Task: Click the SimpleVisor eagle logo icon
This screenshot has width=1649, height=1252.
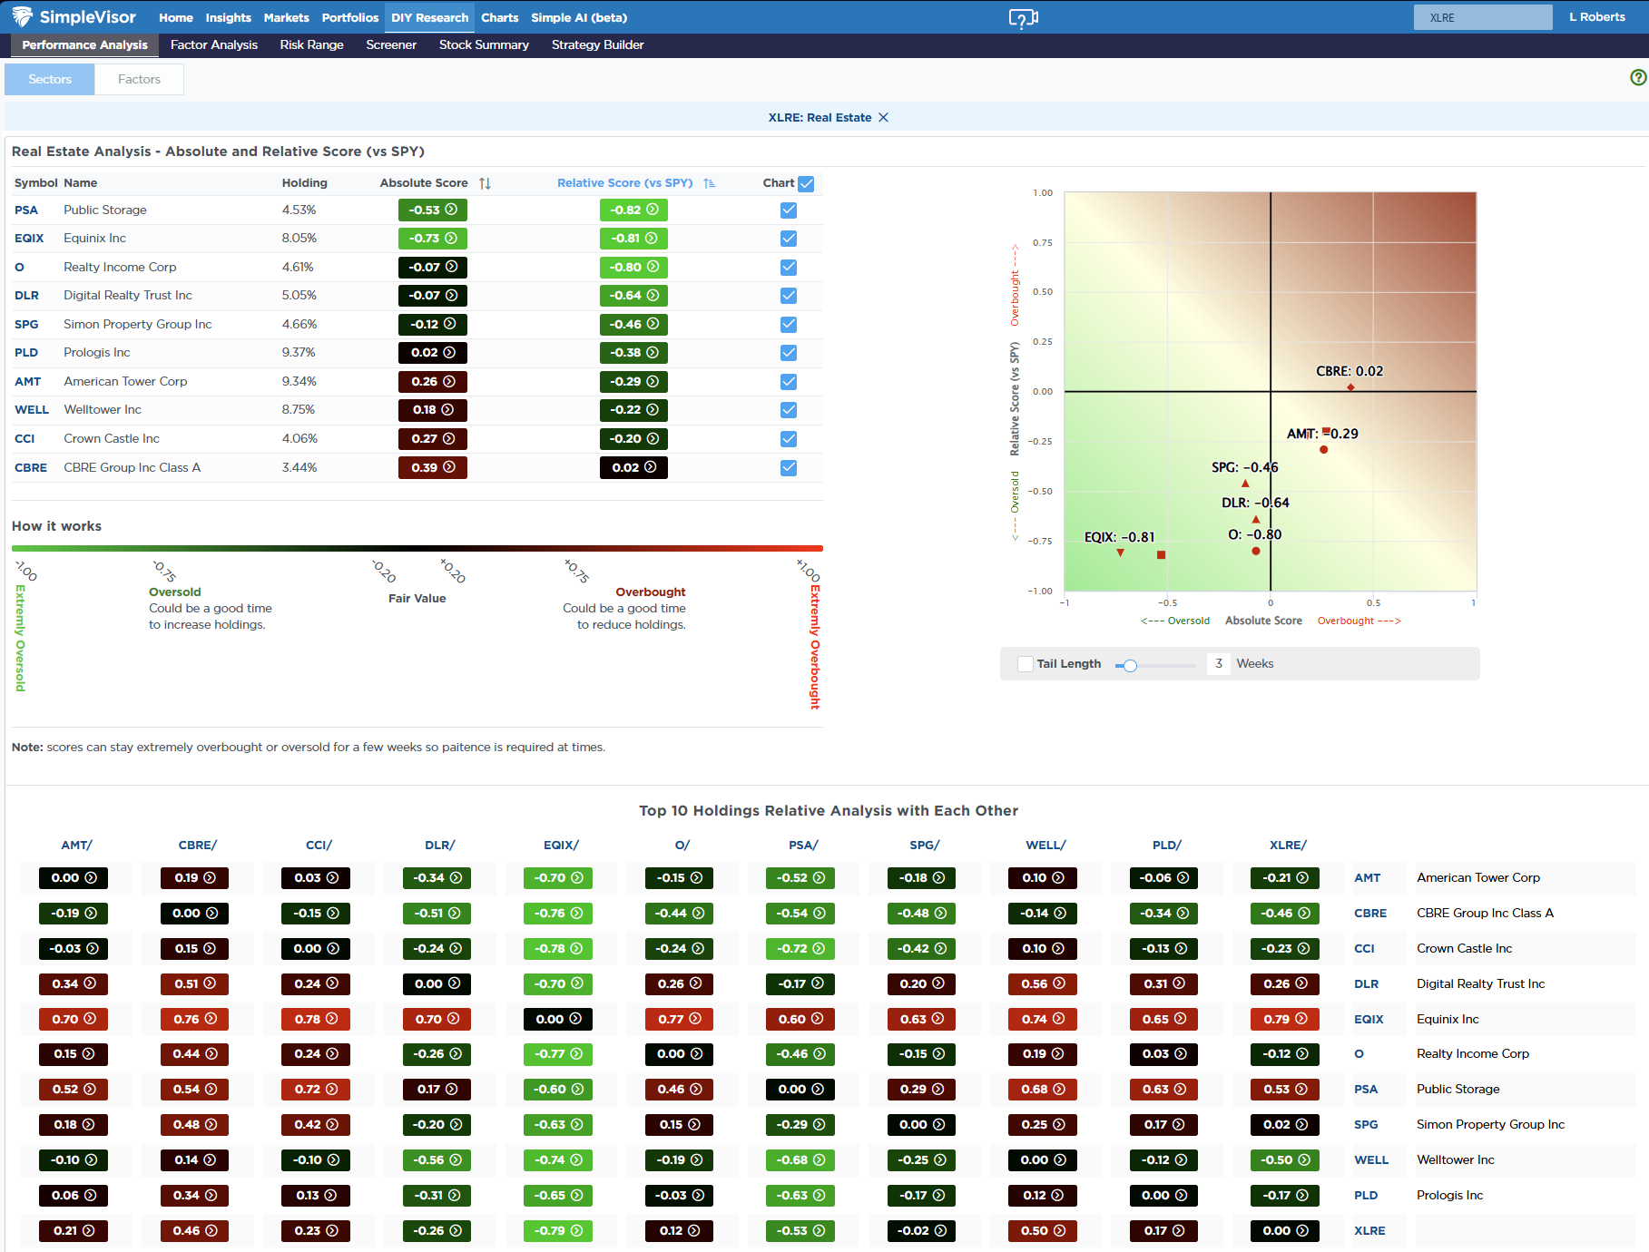Action: point(22,16)
